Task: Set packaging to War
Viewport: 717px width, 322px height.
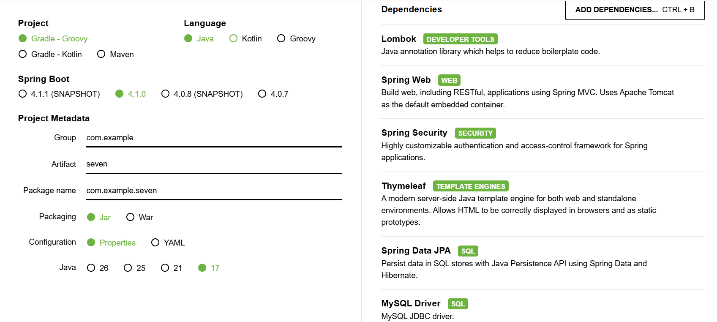Action: 140,217
